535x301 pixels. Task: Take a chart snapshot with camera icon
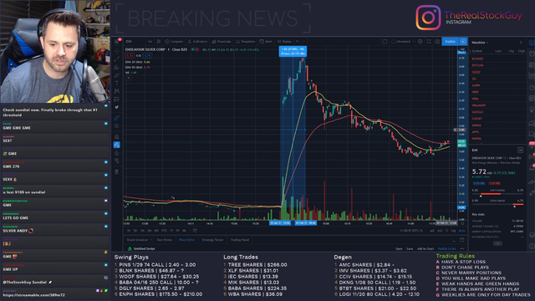437,42
